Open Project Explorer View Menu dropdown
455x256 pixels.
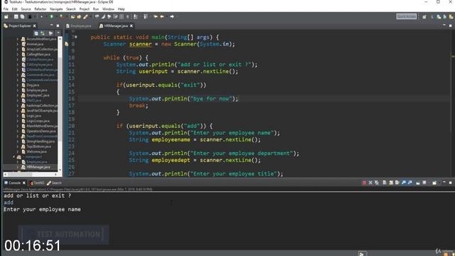click(x=58, y=33)
